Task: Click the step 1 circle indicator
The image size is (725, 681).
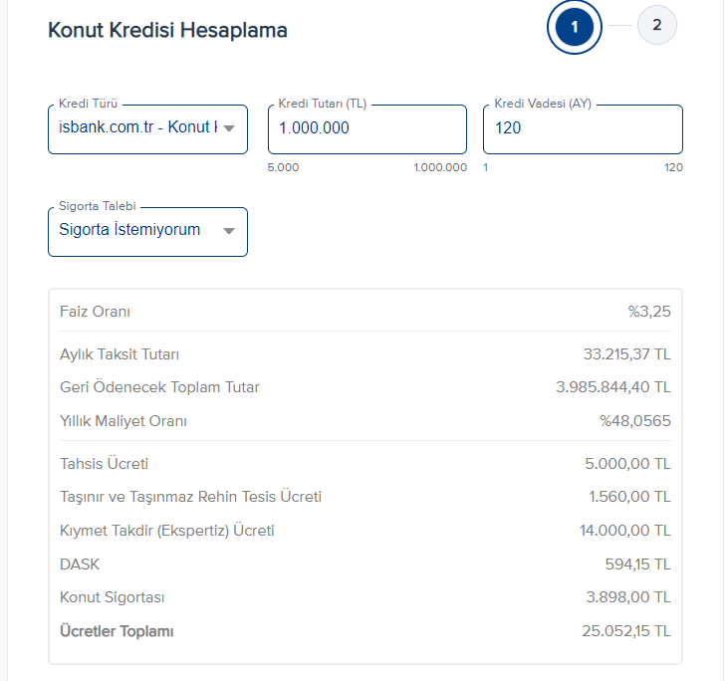Action: coord(575,28)
